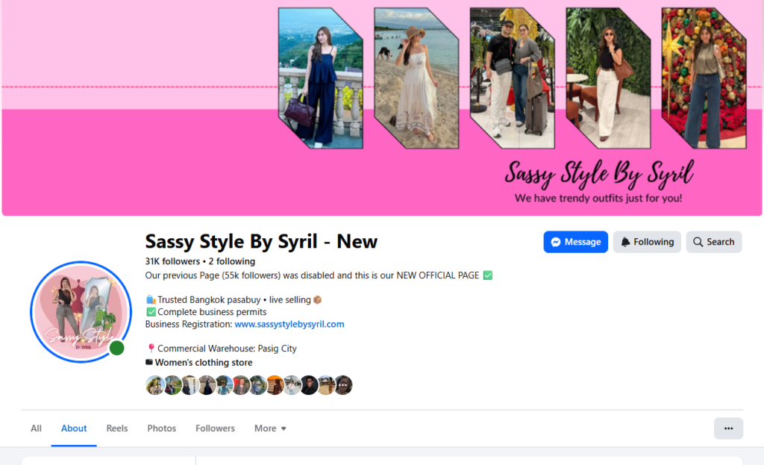Open the beach dress cover photo
The width and height of the screenshot is (764, 465).
click(416, 78)
